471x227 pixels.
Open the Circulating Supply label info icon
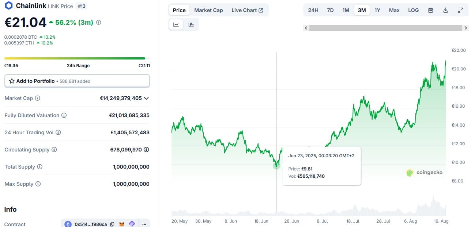(54, 150)
